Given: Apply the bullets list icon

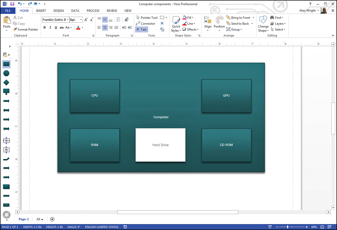Looking at the screenshot, I should click(118, 20).
